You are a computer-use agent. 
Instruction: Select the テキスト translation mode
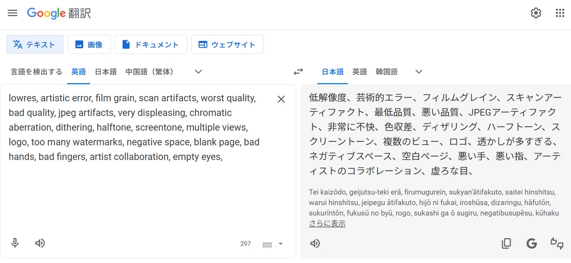pyautogui.click(x=35, y=45)
